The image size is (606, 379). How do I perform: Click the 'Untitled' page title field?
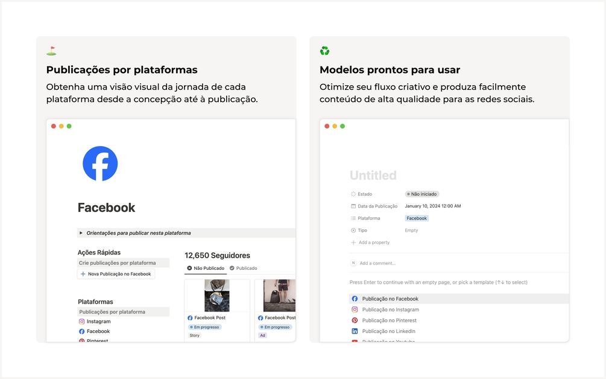pyautogui.click(x=373, y=175)
